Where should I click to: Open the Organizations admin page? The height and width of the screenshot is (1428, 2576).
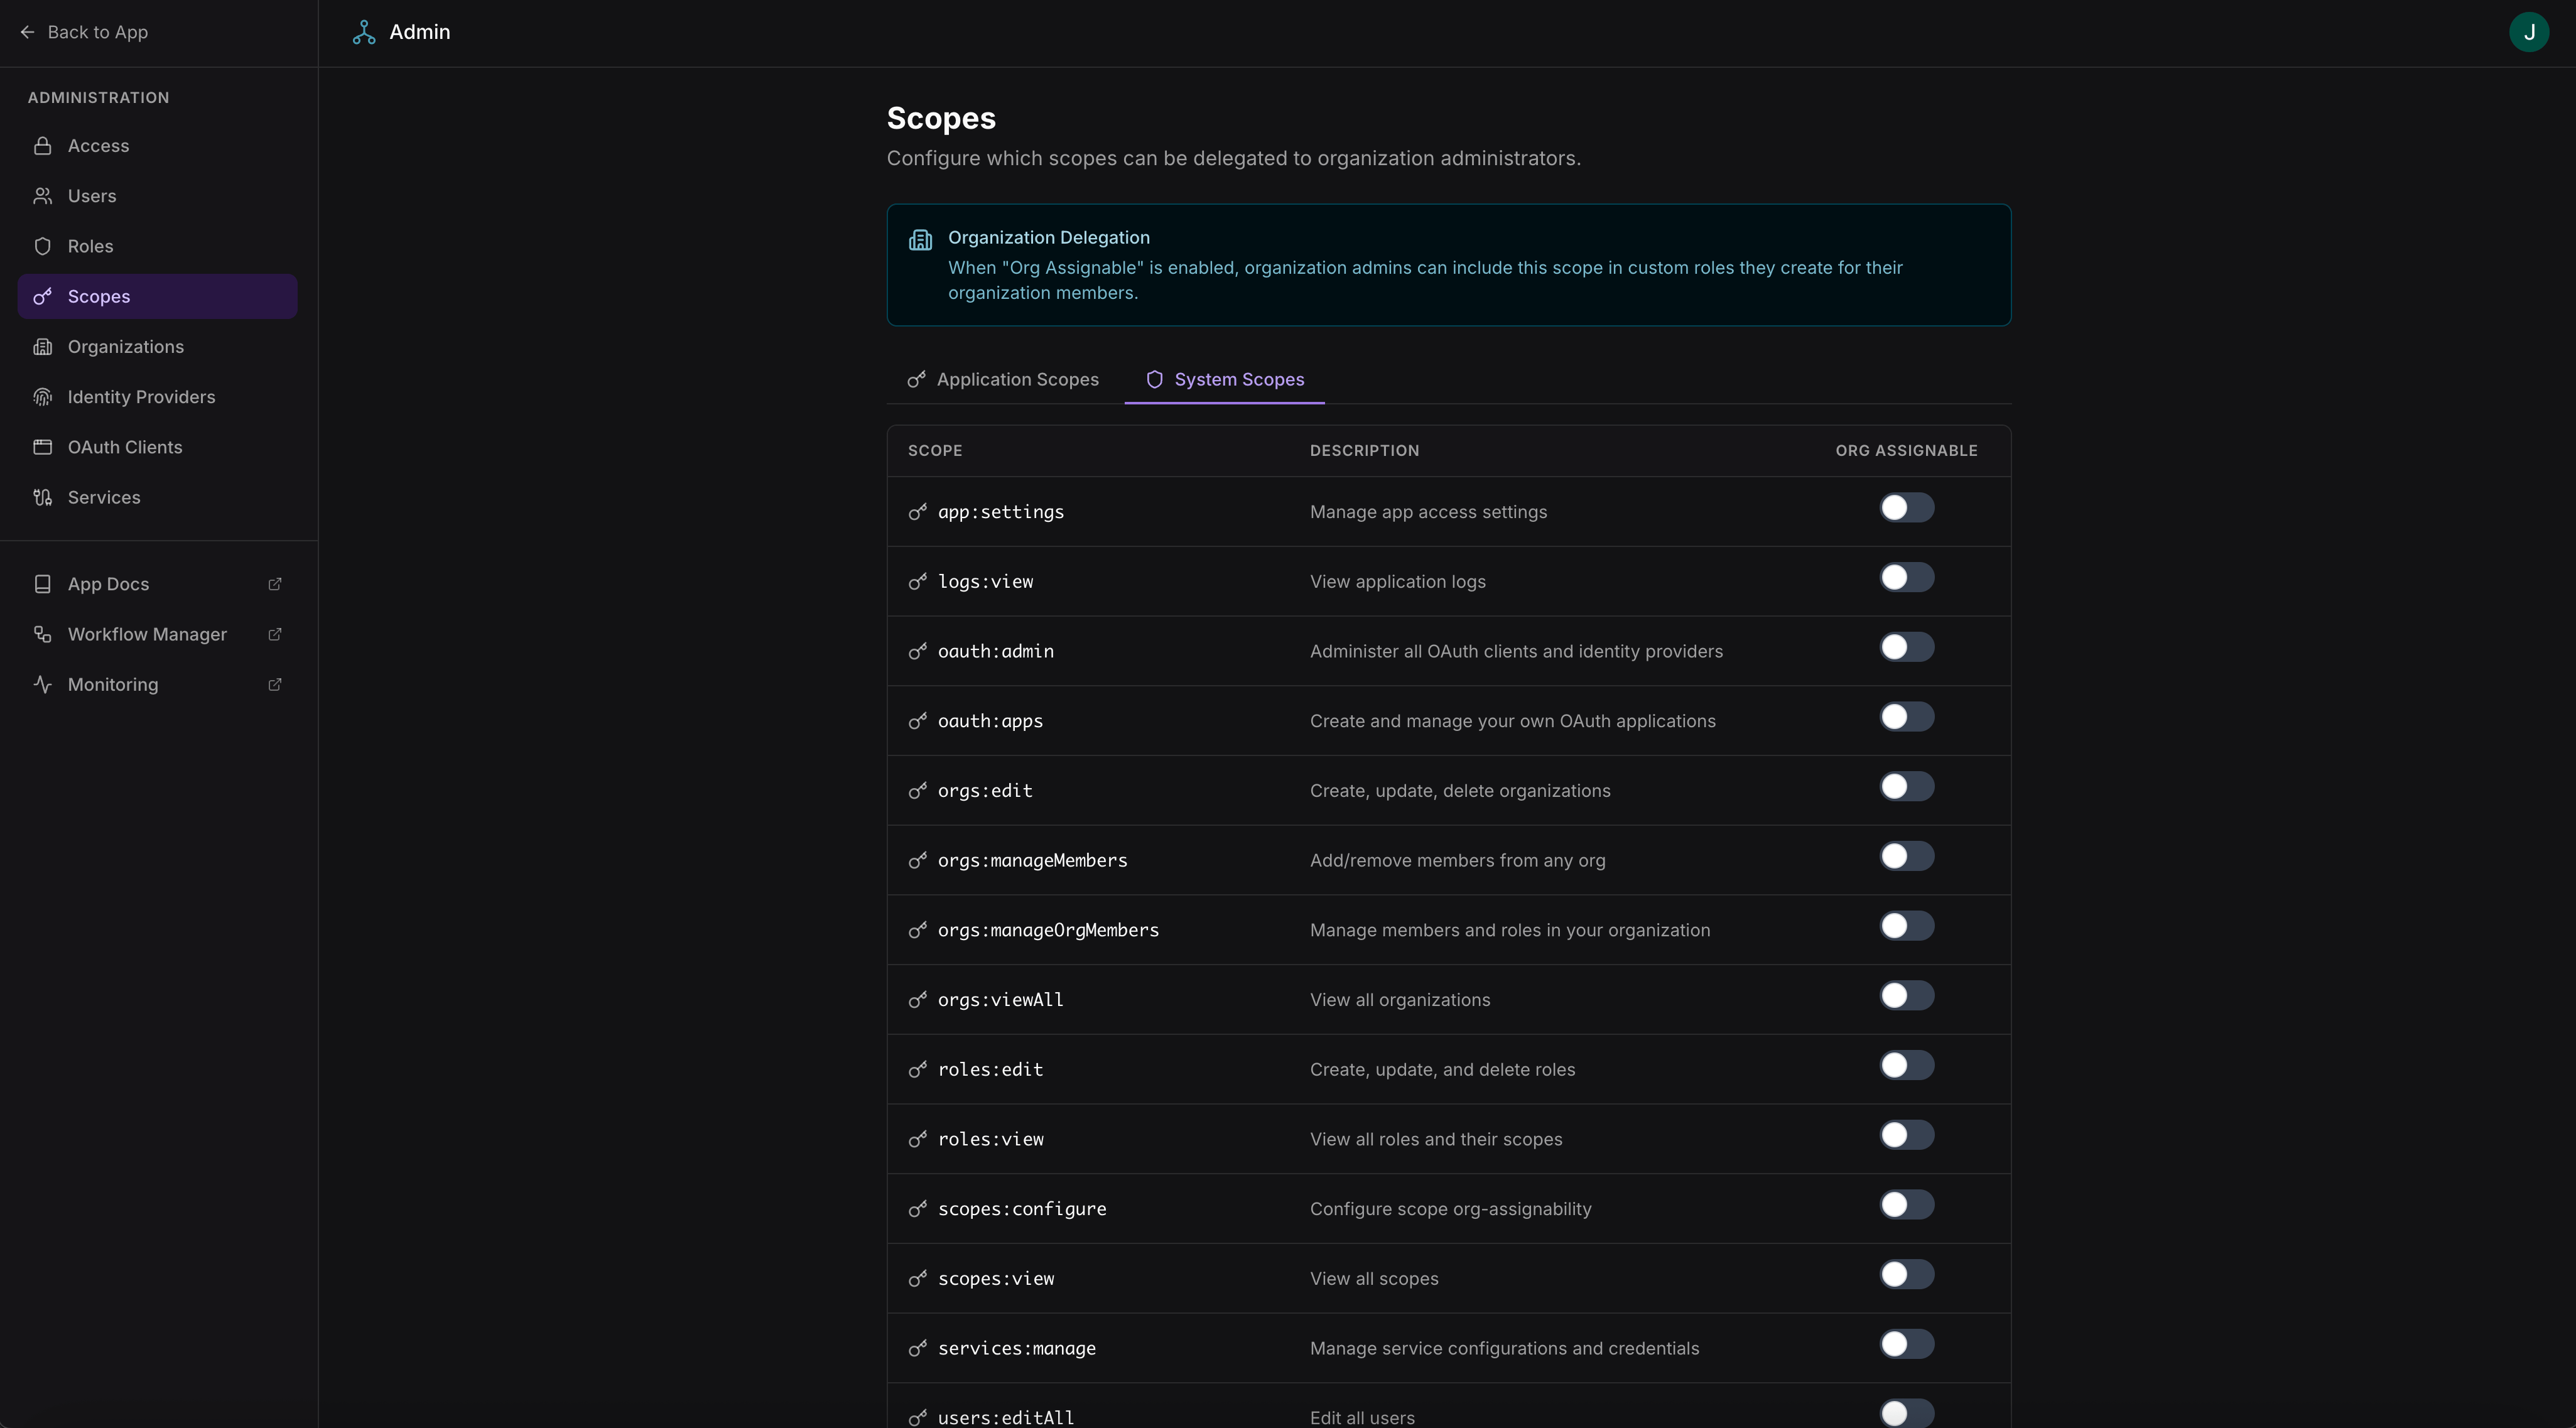point(157,347)
